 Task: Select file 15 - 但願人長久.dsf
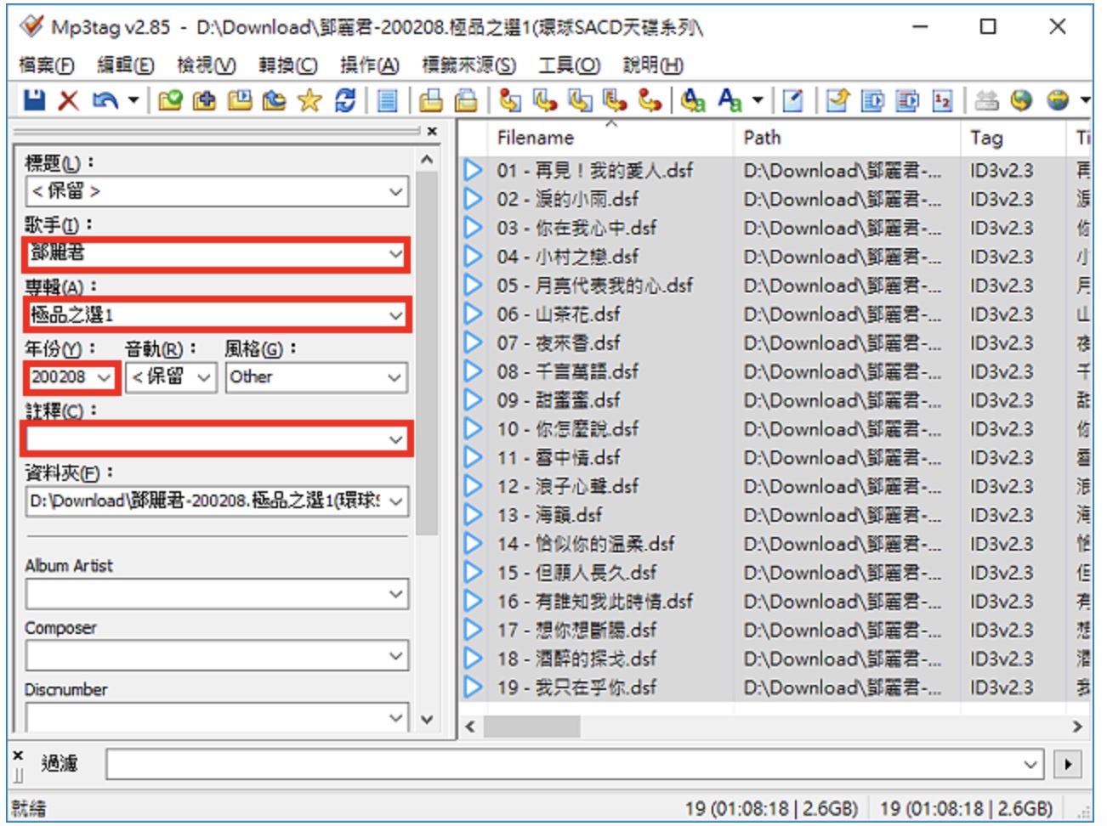576,572
